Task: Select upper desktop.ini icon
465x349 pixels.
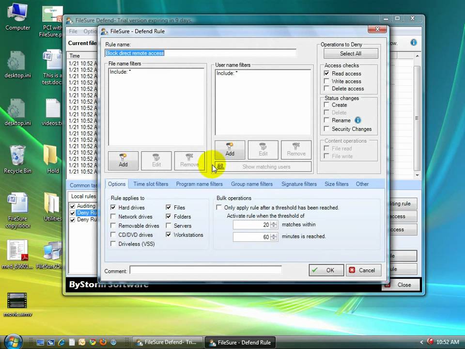Action: point(17,64)
